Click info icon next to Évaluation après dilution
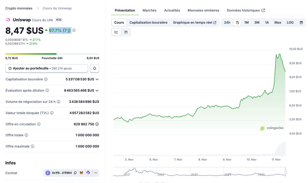 [x=47, y=90]
